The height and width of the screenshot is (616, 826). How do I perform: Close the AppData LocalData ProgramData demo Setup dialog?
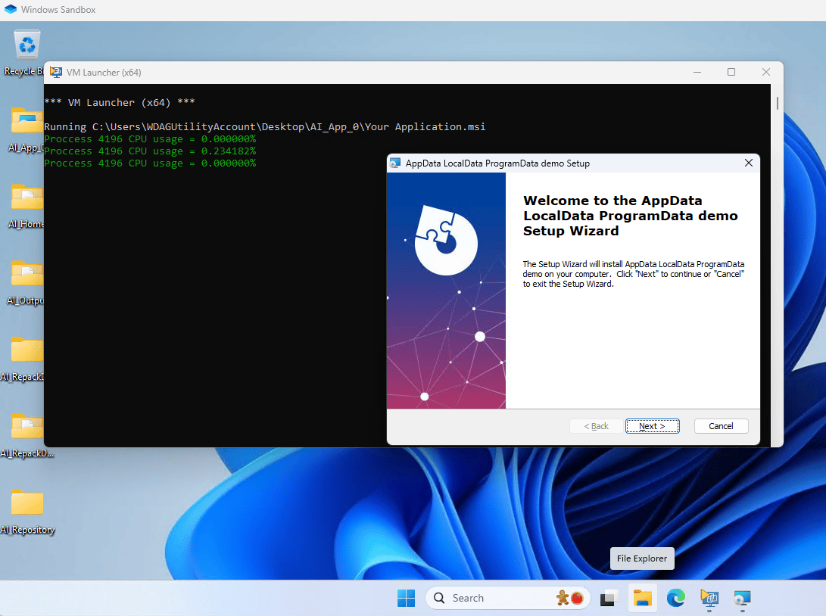[x=749, y=163]
